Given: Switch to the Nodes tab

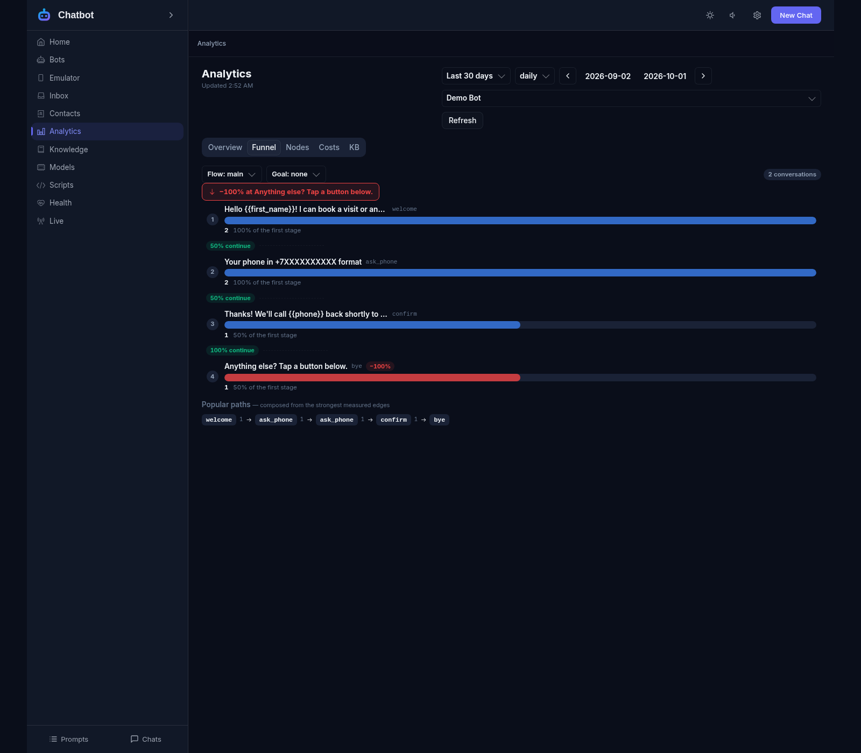Looking at the screenshot, I should [297, 147].
